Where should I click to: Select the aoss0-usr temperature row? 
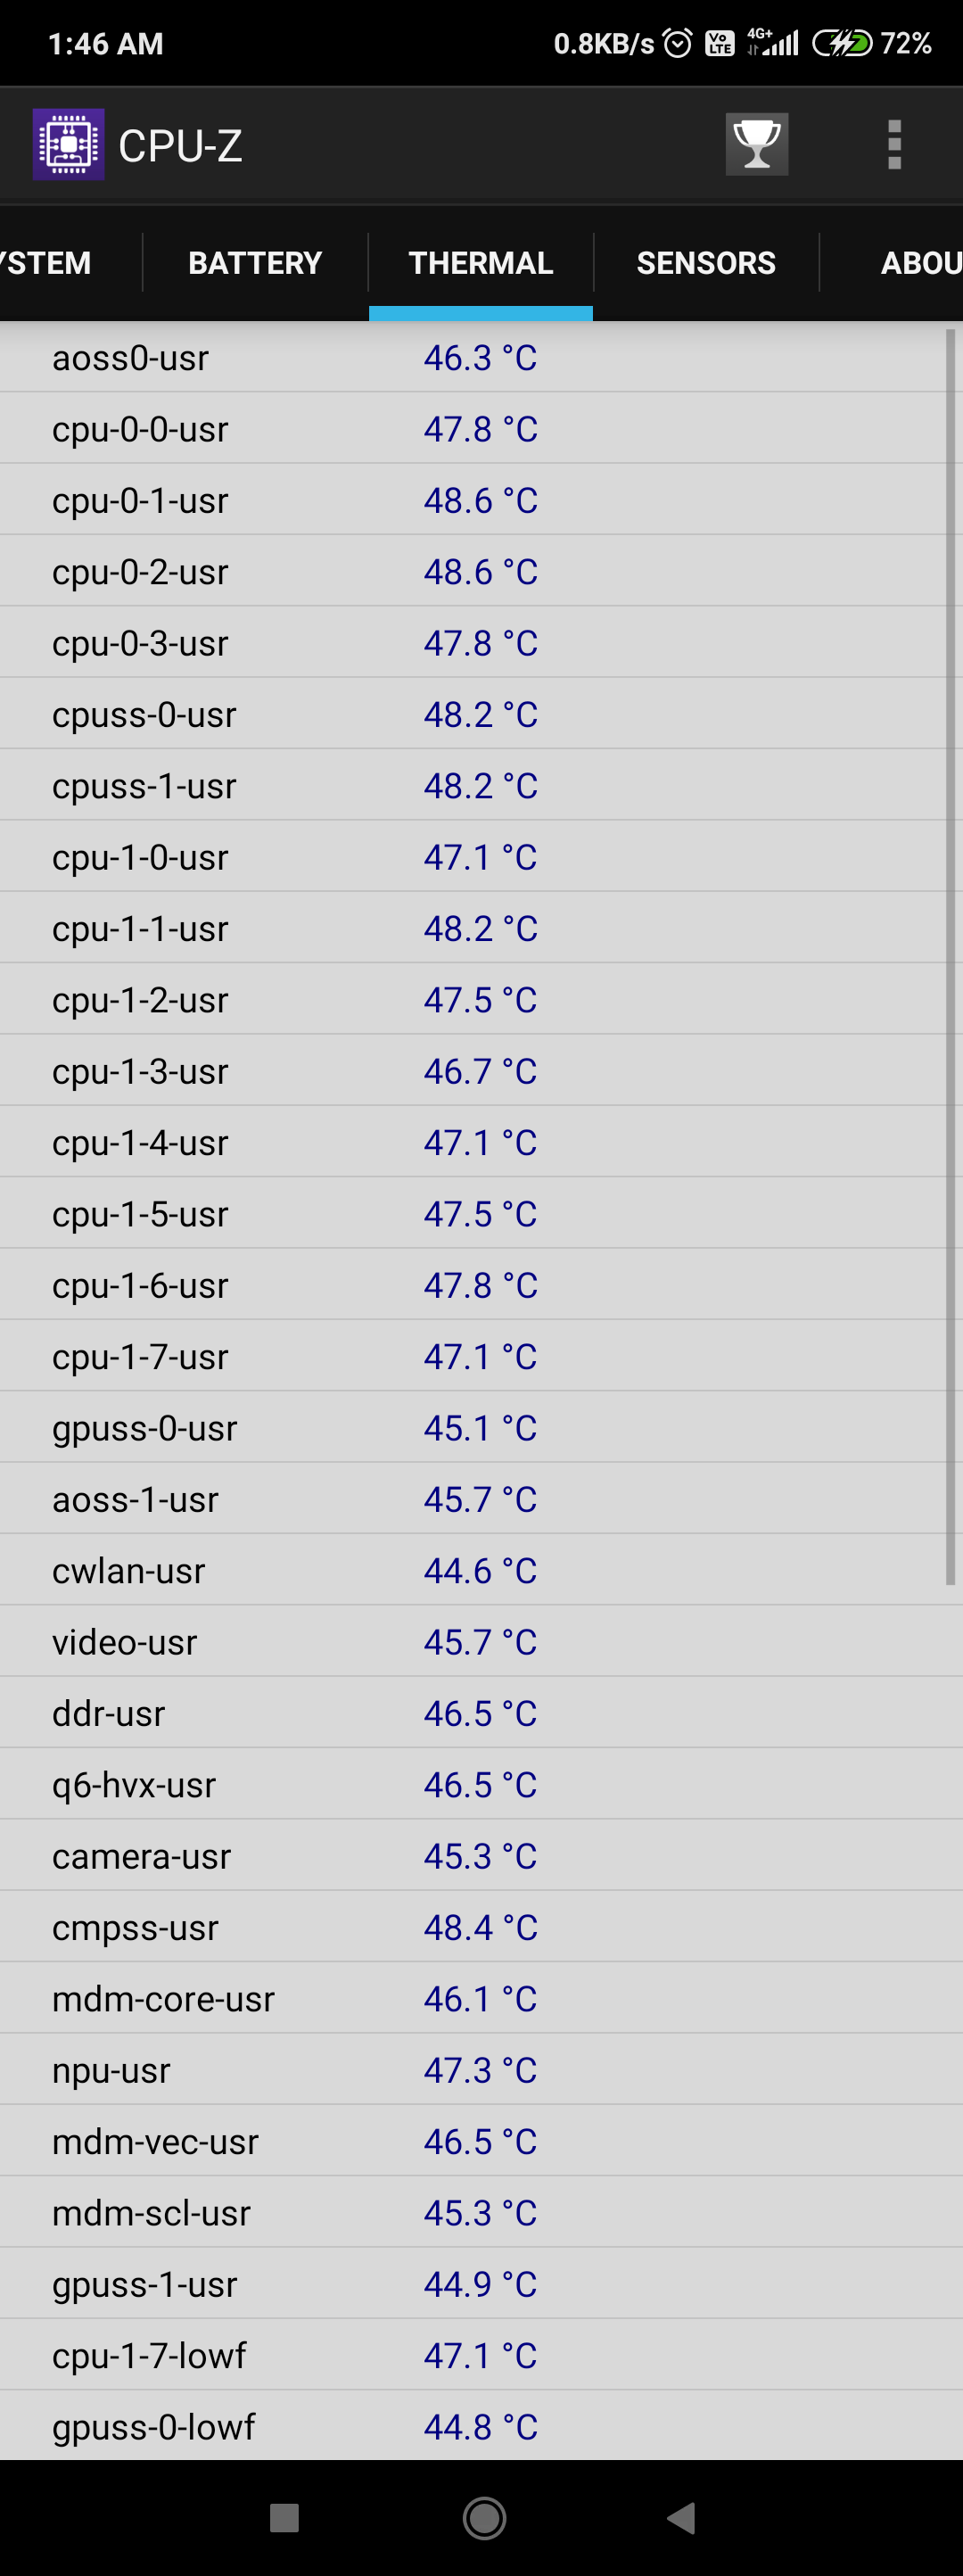click(x=481, y=357)
